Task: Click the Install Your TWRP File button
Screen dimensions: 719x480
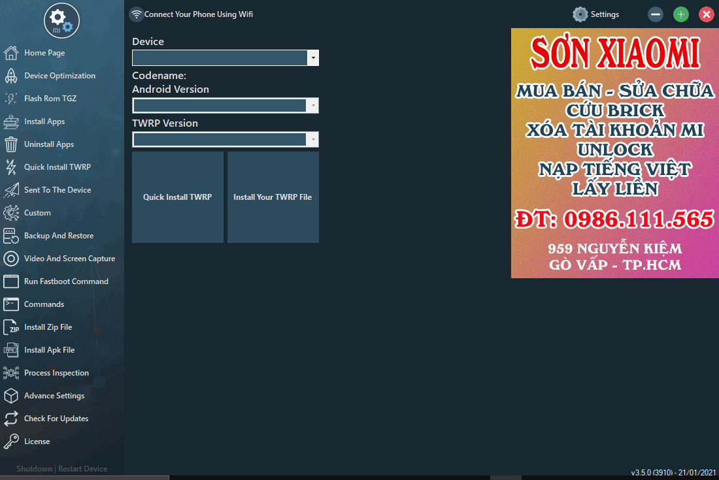Action: [273, 197]
